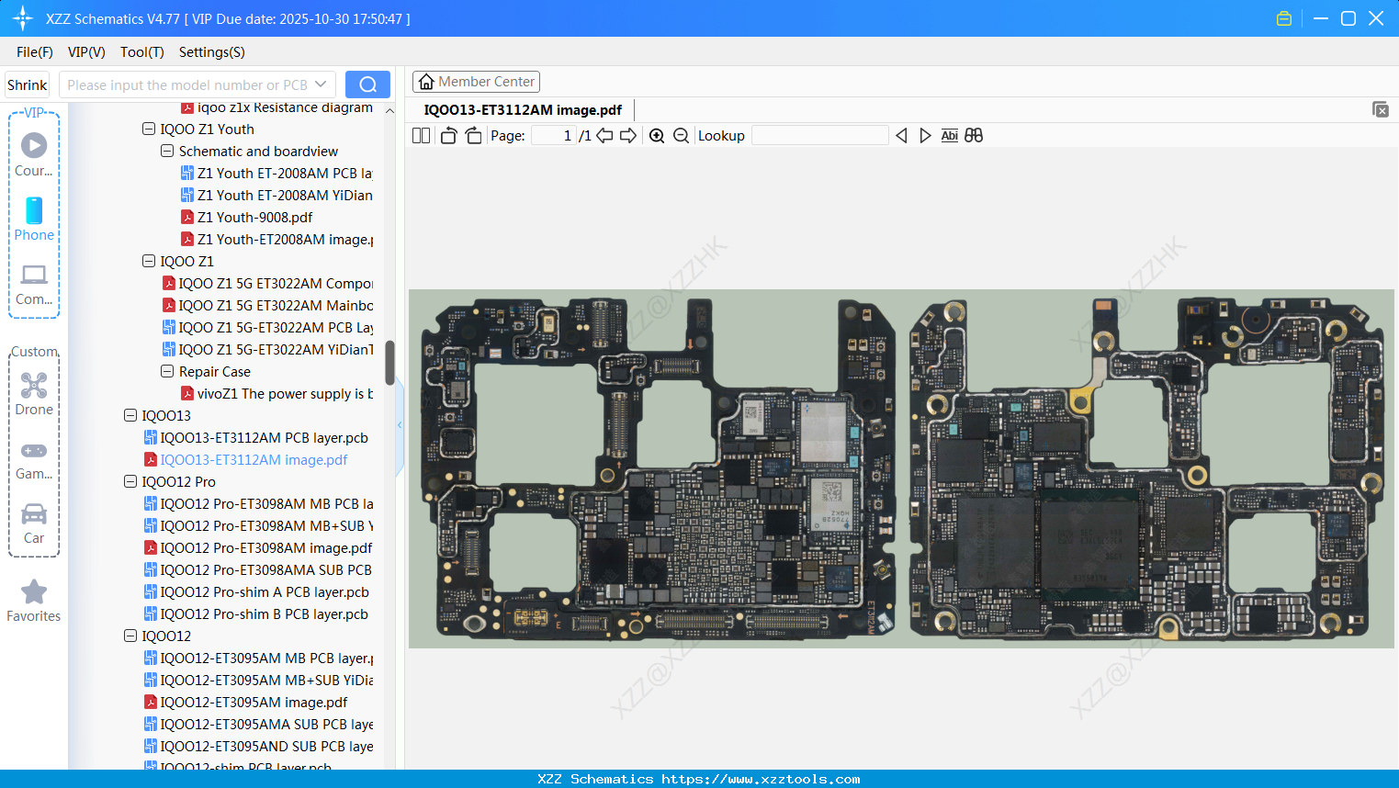Open the Car category
This screenshot has width=1399, height=788.
34,523
